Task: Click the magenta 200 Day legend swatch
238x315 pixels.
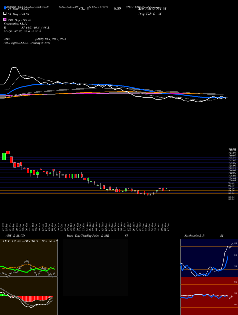Action: [x=5, y=19]
